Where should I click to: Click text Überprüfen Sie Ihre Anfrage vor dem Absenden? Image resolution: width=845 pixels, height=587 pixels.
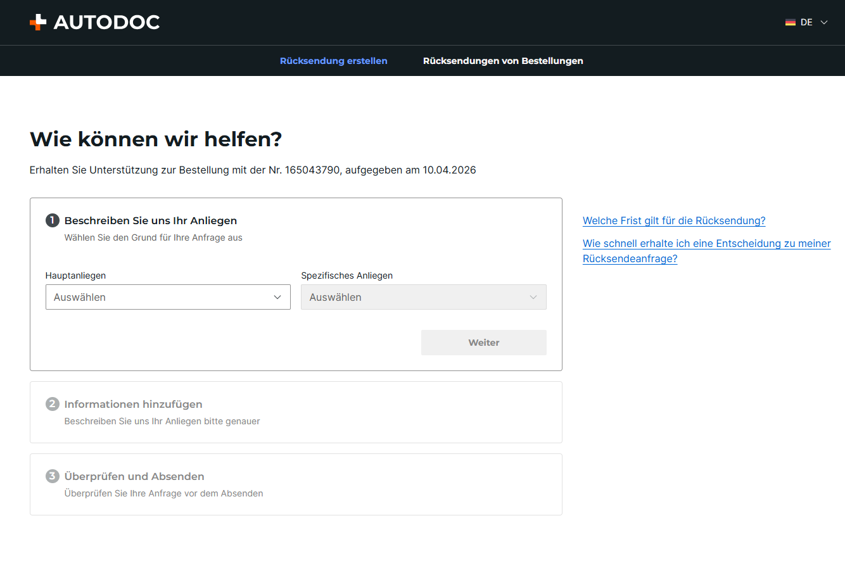coord(164,493)
